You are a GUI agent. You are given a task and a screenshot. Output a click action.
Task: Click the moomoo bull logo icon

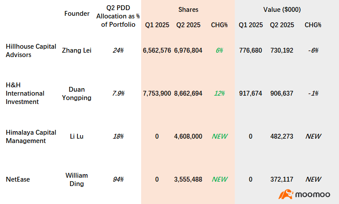286,194
